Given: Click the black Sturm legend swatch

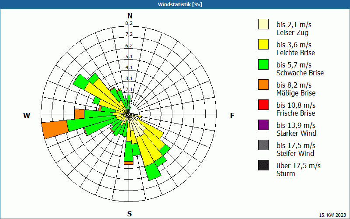Looking at the screenshot, I should click(263, 165).
